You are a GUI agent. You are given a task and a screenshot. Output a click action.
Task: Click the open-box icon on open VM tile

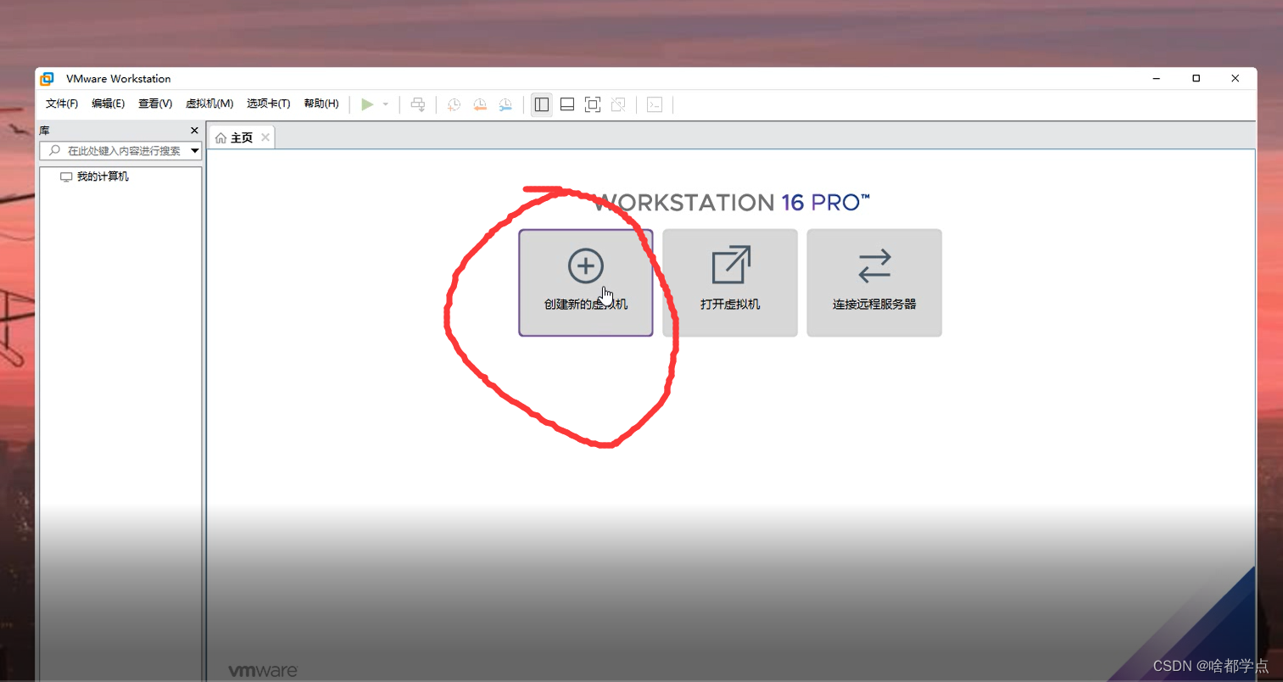(x=731, y=265)
